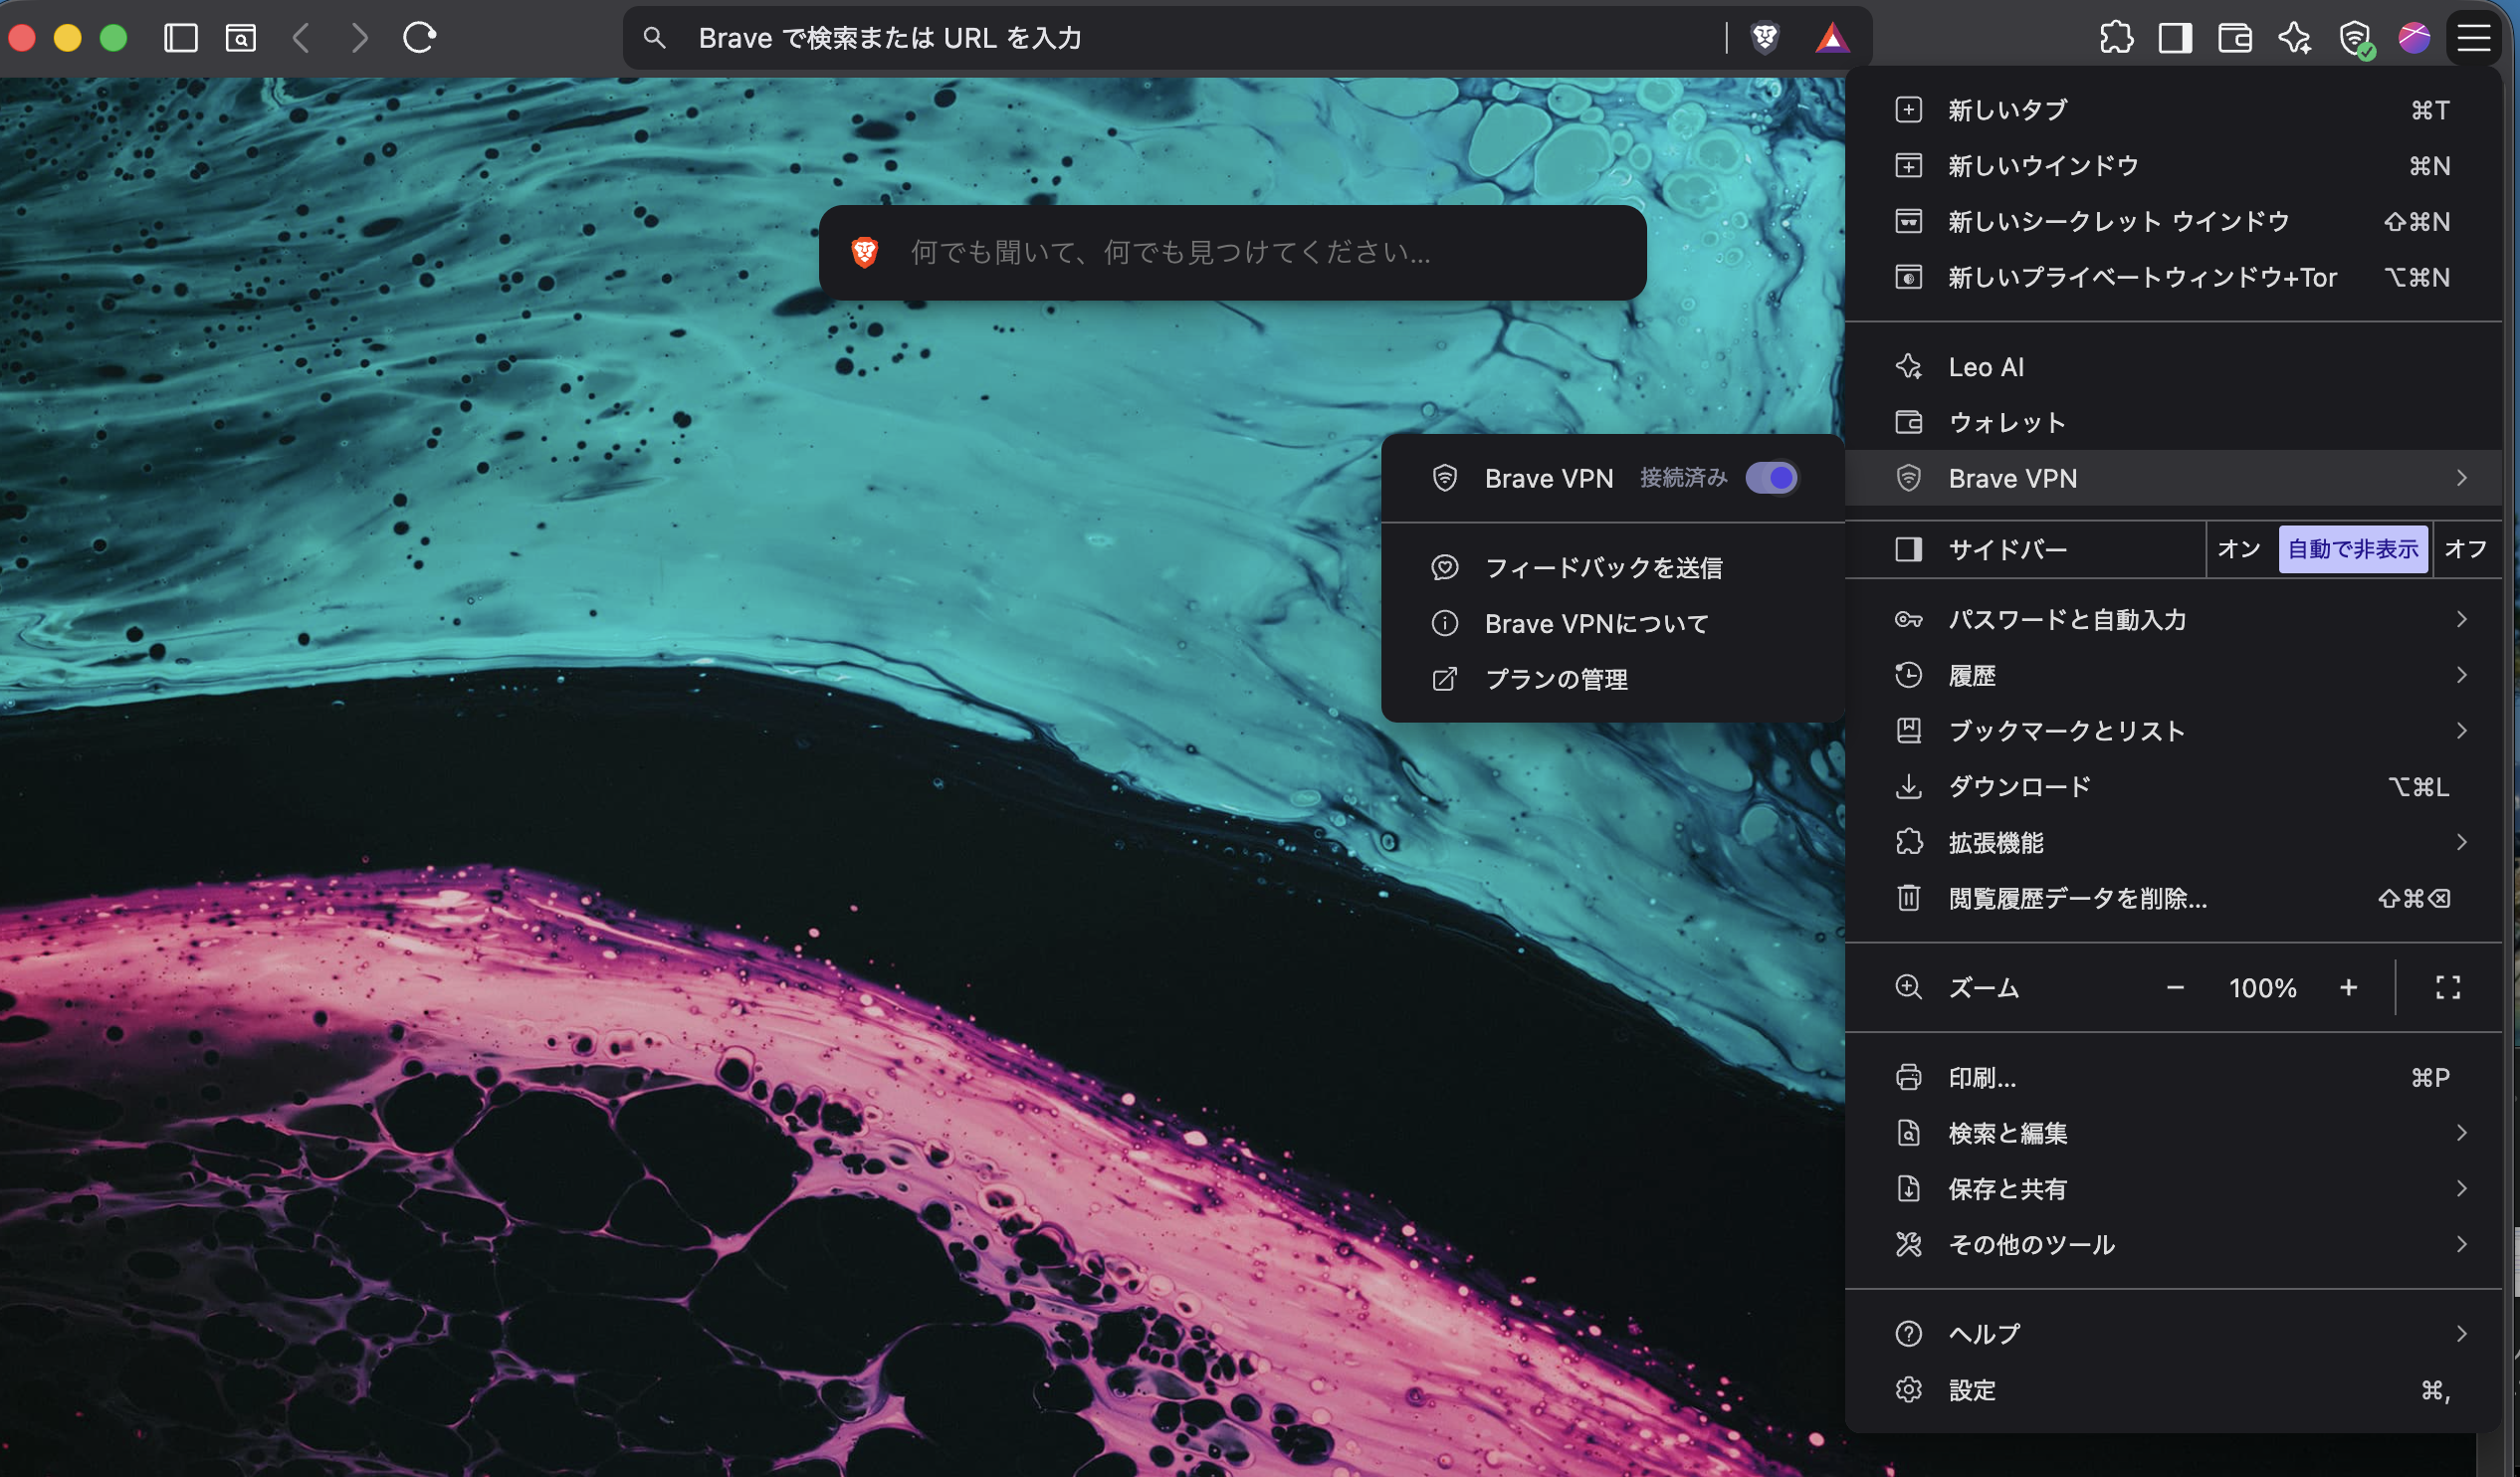Expand the Brave VPN submenu arrow
This screenshot has height=1477, width=2520.
(x=2462, y=478)
